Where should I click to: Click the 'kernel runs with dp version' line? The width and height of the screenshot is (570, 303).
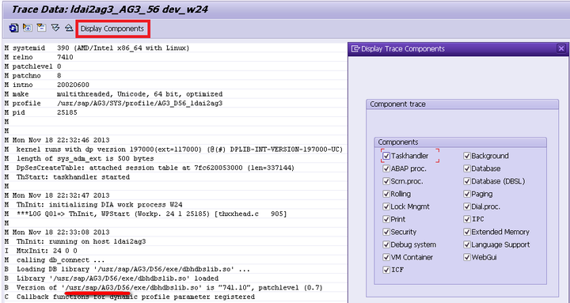point(173,150)
